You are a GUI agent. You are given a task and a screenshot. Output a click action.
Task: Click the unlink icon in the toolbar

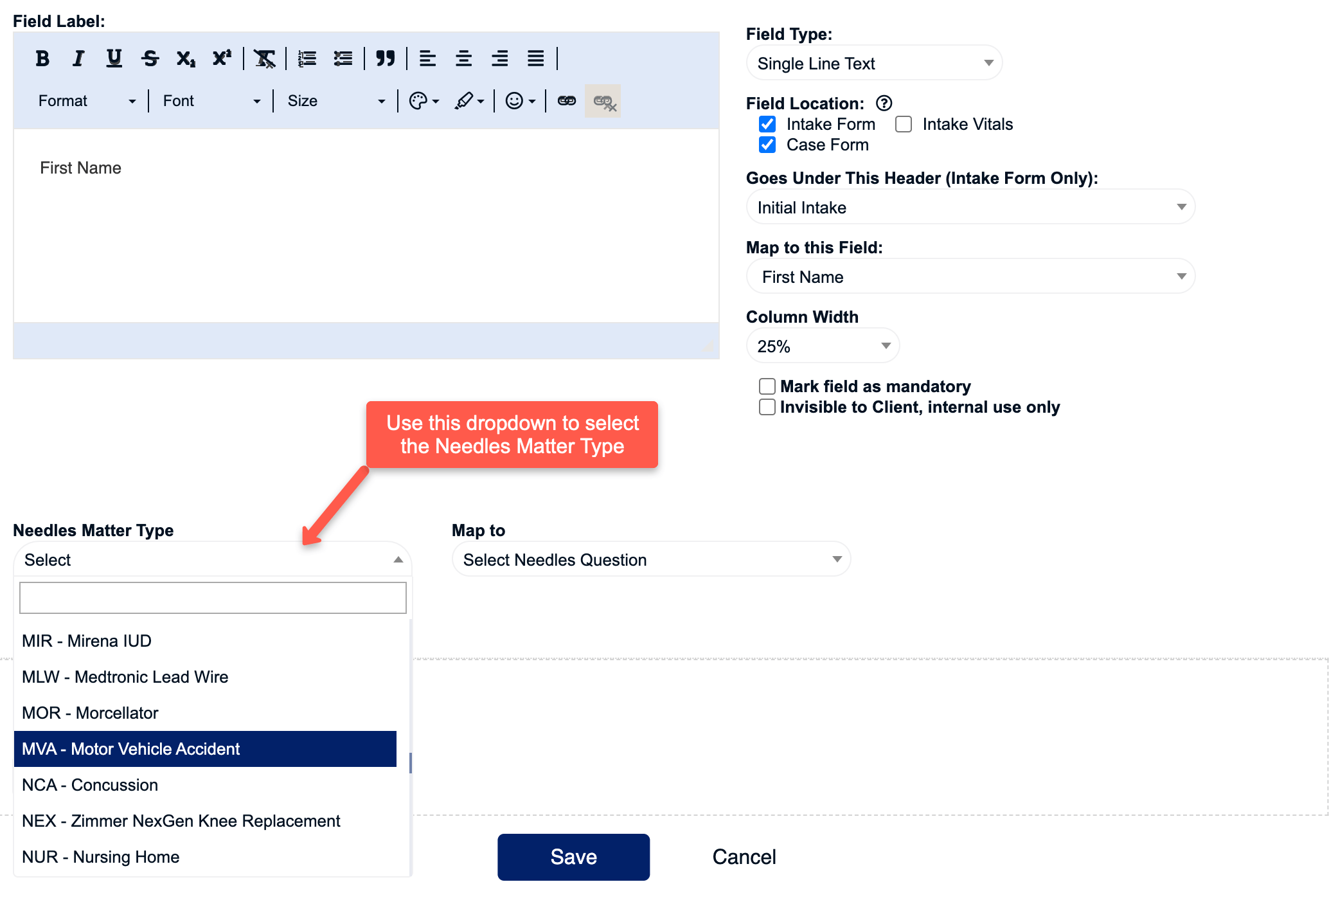tap(602, 101)
